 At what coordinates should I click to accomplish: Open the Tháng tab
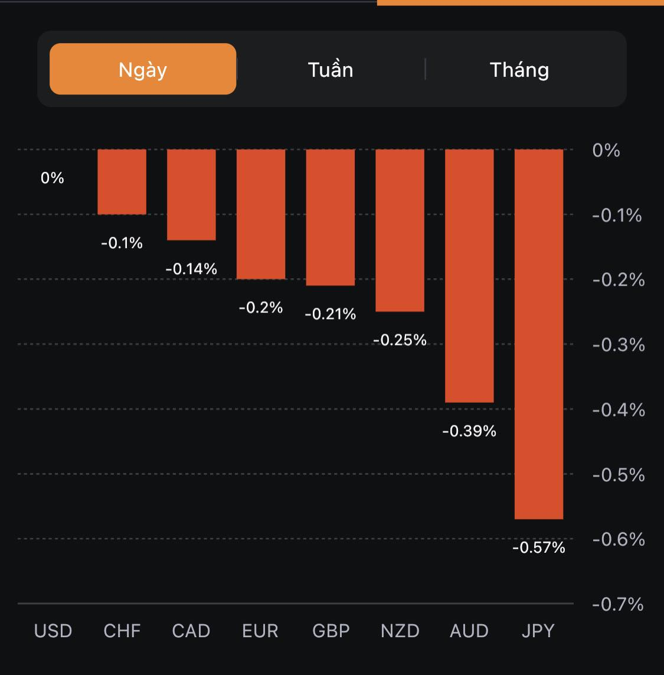coord(519,70)
